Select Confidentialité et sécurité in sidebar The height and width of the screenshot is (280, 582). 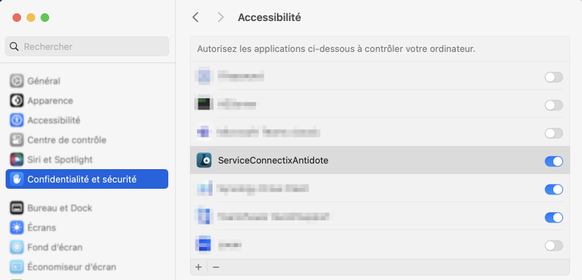coord(87,179)
